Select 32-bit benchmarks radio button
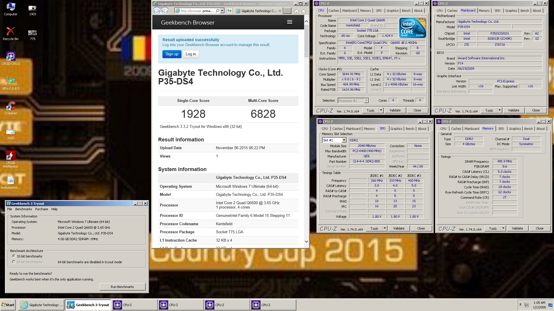The width and height of the screenshot is (554, 311). 14,256
